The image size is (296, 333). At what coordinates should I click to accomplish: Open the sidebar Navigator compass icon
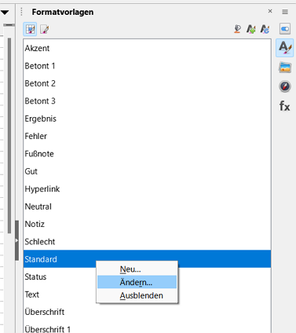tap(285, 86)
